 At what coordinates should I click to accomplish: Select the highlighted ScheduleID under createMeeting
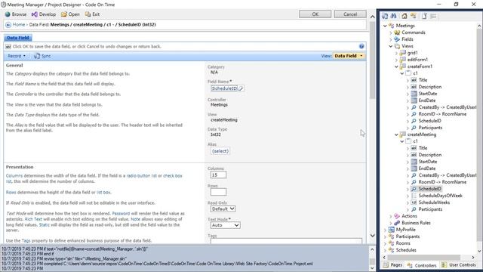(x=429, y=189)
